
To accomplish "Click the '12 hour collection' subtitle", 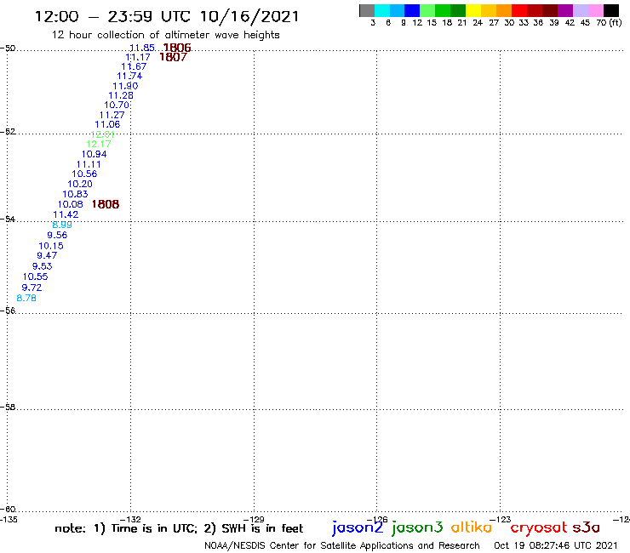I will (165, 35).
